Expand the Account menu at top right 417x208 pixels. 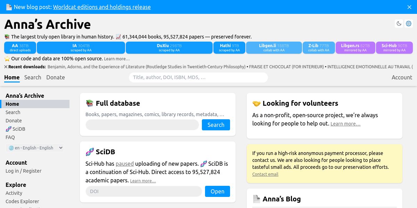tap(402, 77)
